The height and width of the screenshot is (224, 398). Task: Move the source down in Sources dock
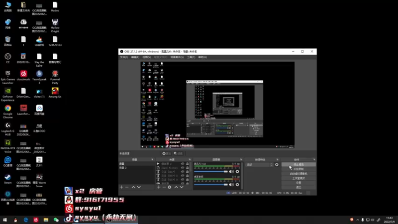[182, 187]
